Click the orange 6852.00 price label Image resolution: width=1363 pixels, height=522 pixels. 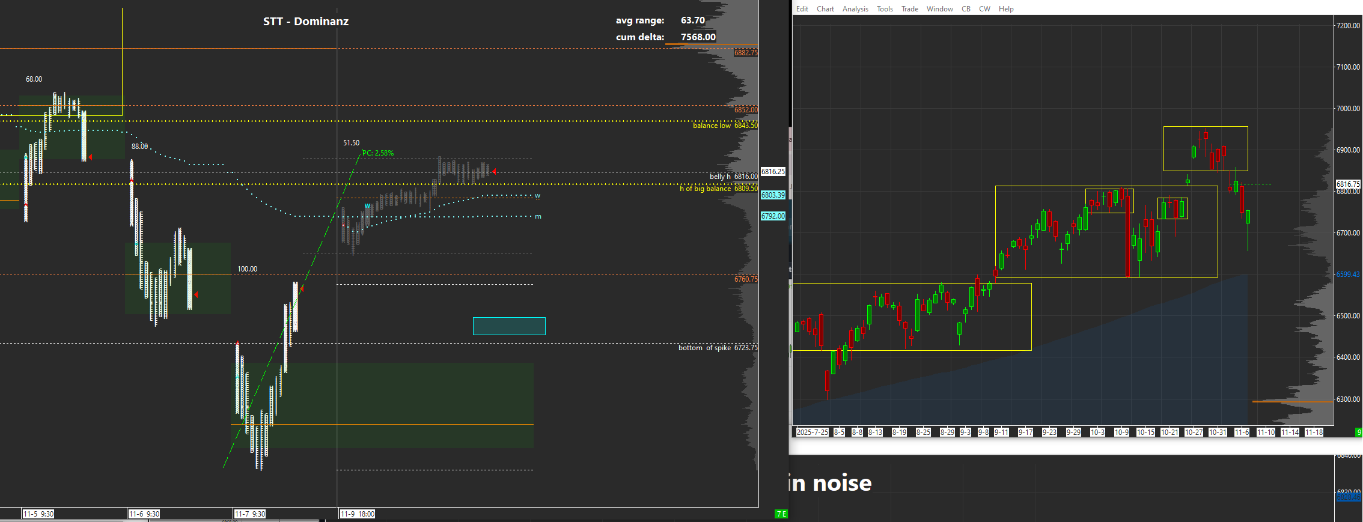point(746,110)
